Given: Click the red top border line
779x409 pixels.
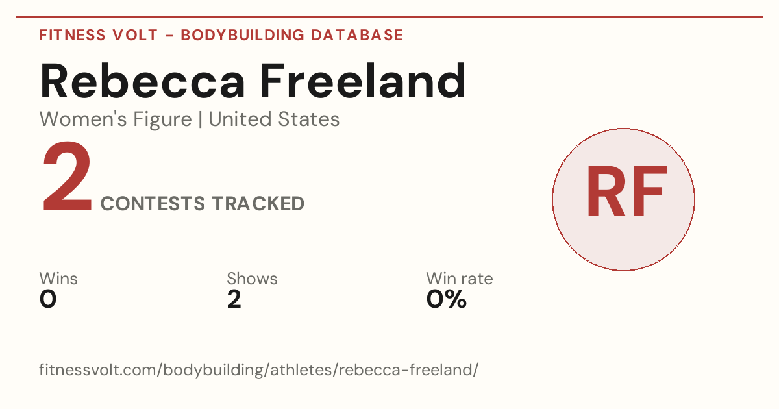Looking at the screenshot, I should point(389,17).
